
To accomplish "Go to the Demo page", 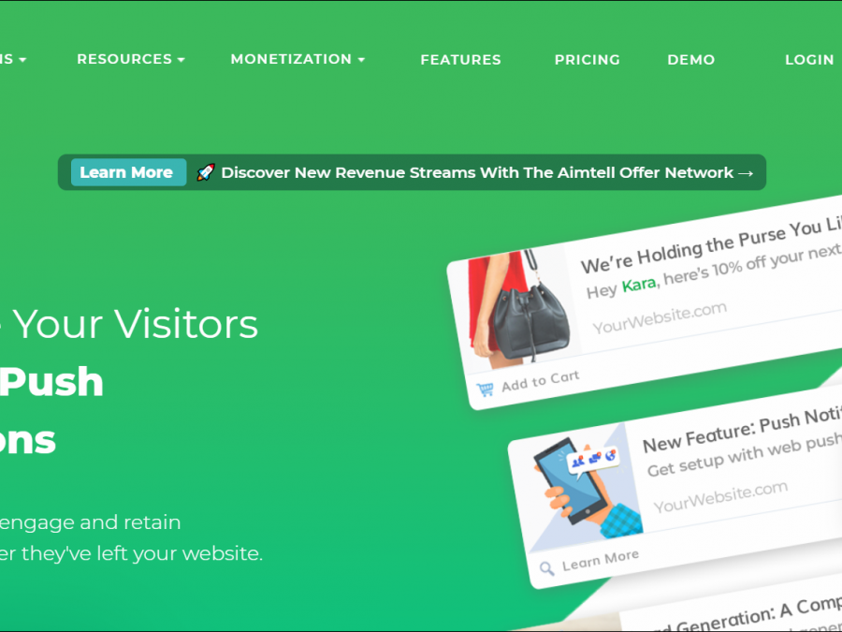I will click(691, 60).
